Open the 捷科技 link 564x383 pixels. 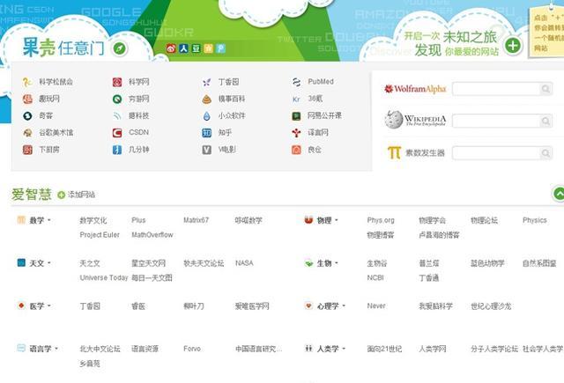(139, 115)
